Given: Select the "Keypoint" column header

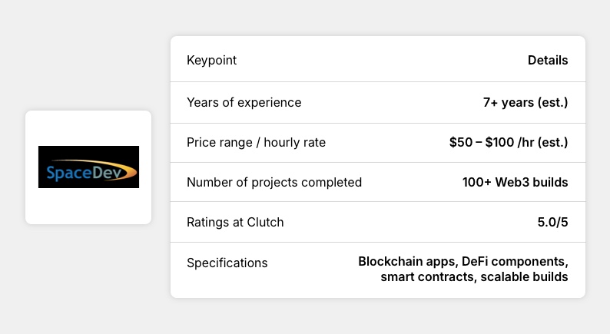Looking at the screenshot, I should click(x=211, y=61).
